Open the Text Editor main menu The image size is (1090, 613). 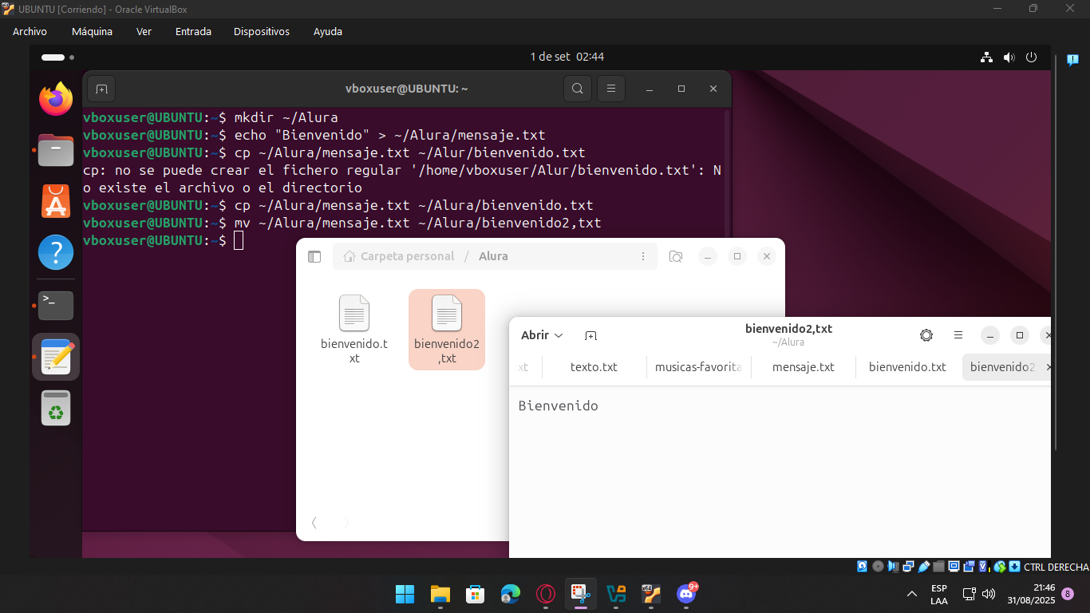[958, 335]
